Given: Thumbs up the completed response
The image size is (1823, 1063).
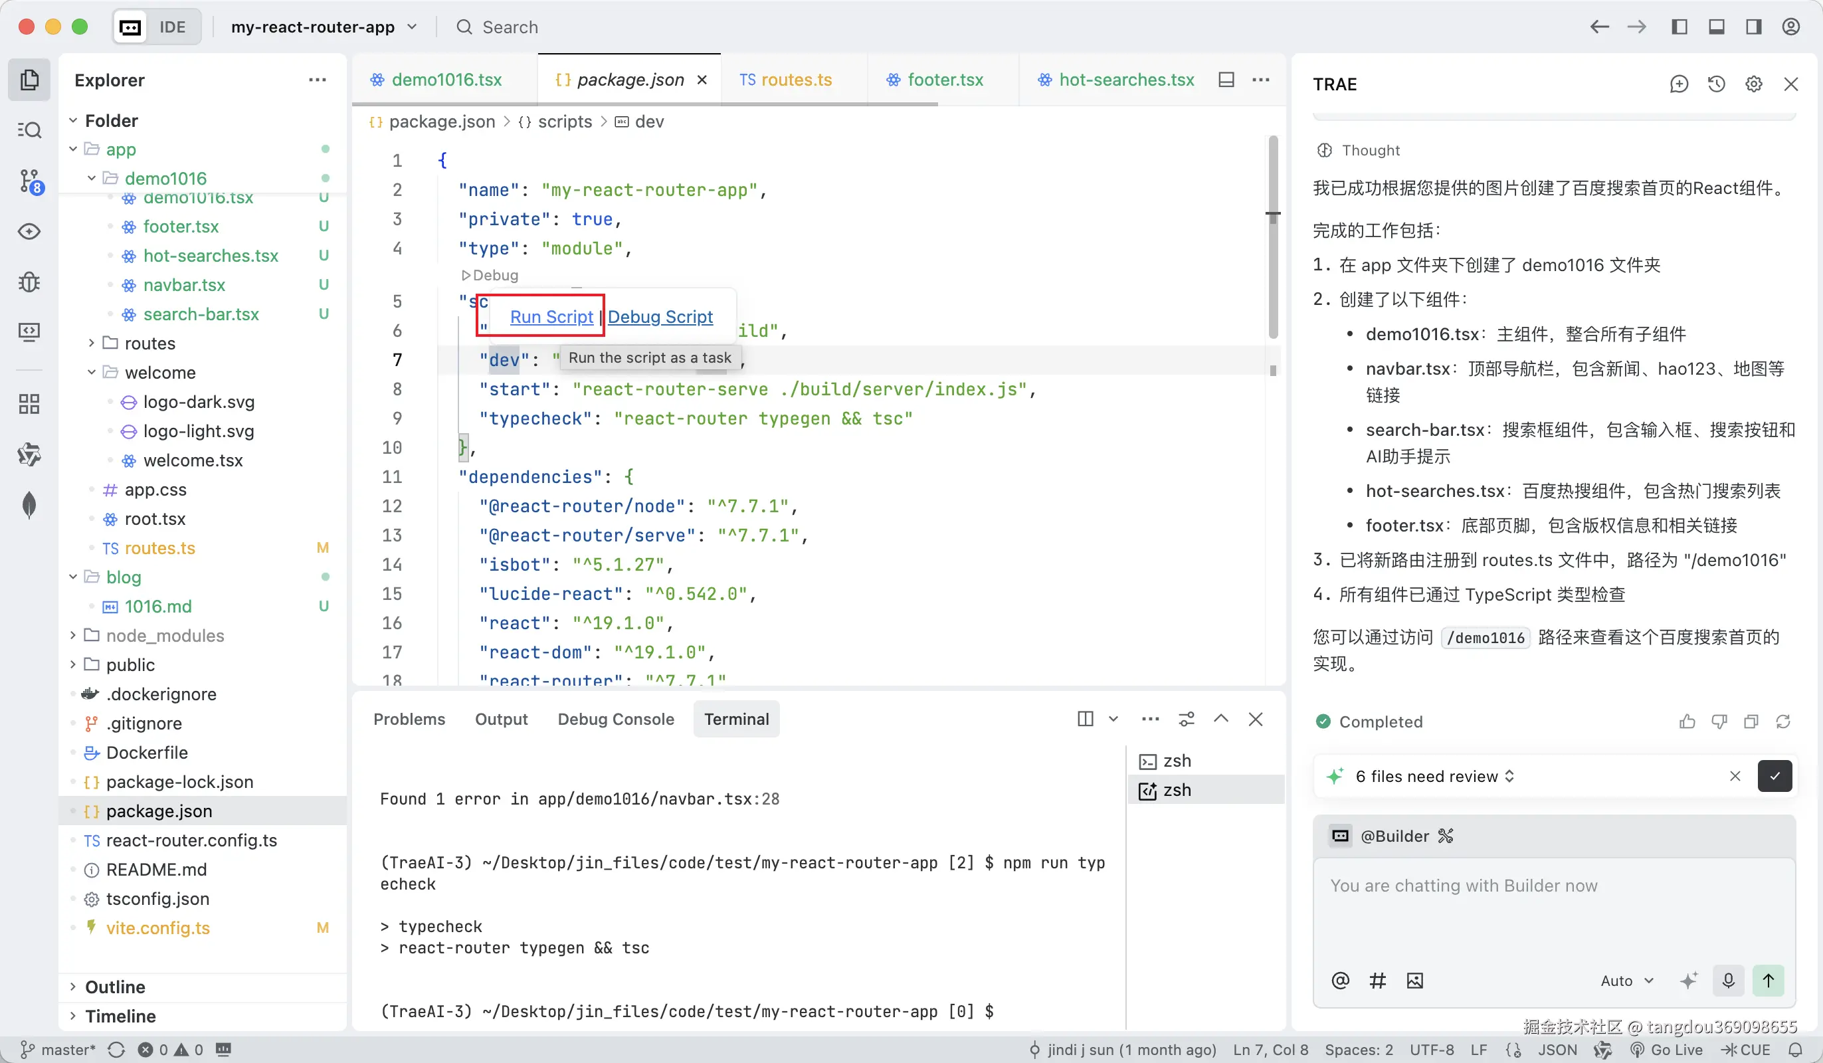Looking at the screenshot, I should click(x=1686, y=722).
